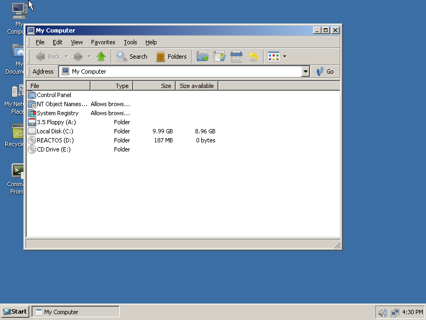
Task: Click the volume speaker tray icon
Action: click(382, 313)
